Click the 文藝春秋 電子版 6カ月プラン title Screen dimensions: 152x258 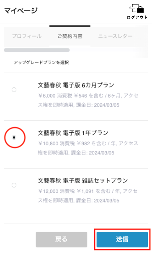pyautogui.click(x=76, y=85)
